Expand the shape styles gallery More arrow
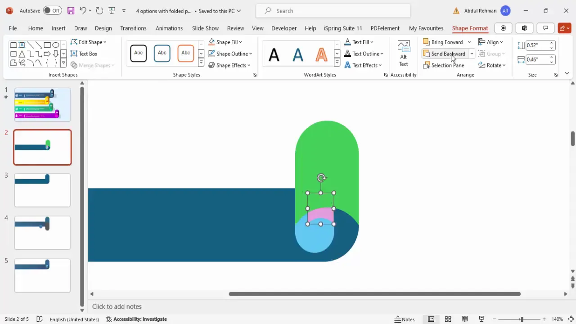The width and height of the screenshot is (576, 324). (x=201, y=63)
